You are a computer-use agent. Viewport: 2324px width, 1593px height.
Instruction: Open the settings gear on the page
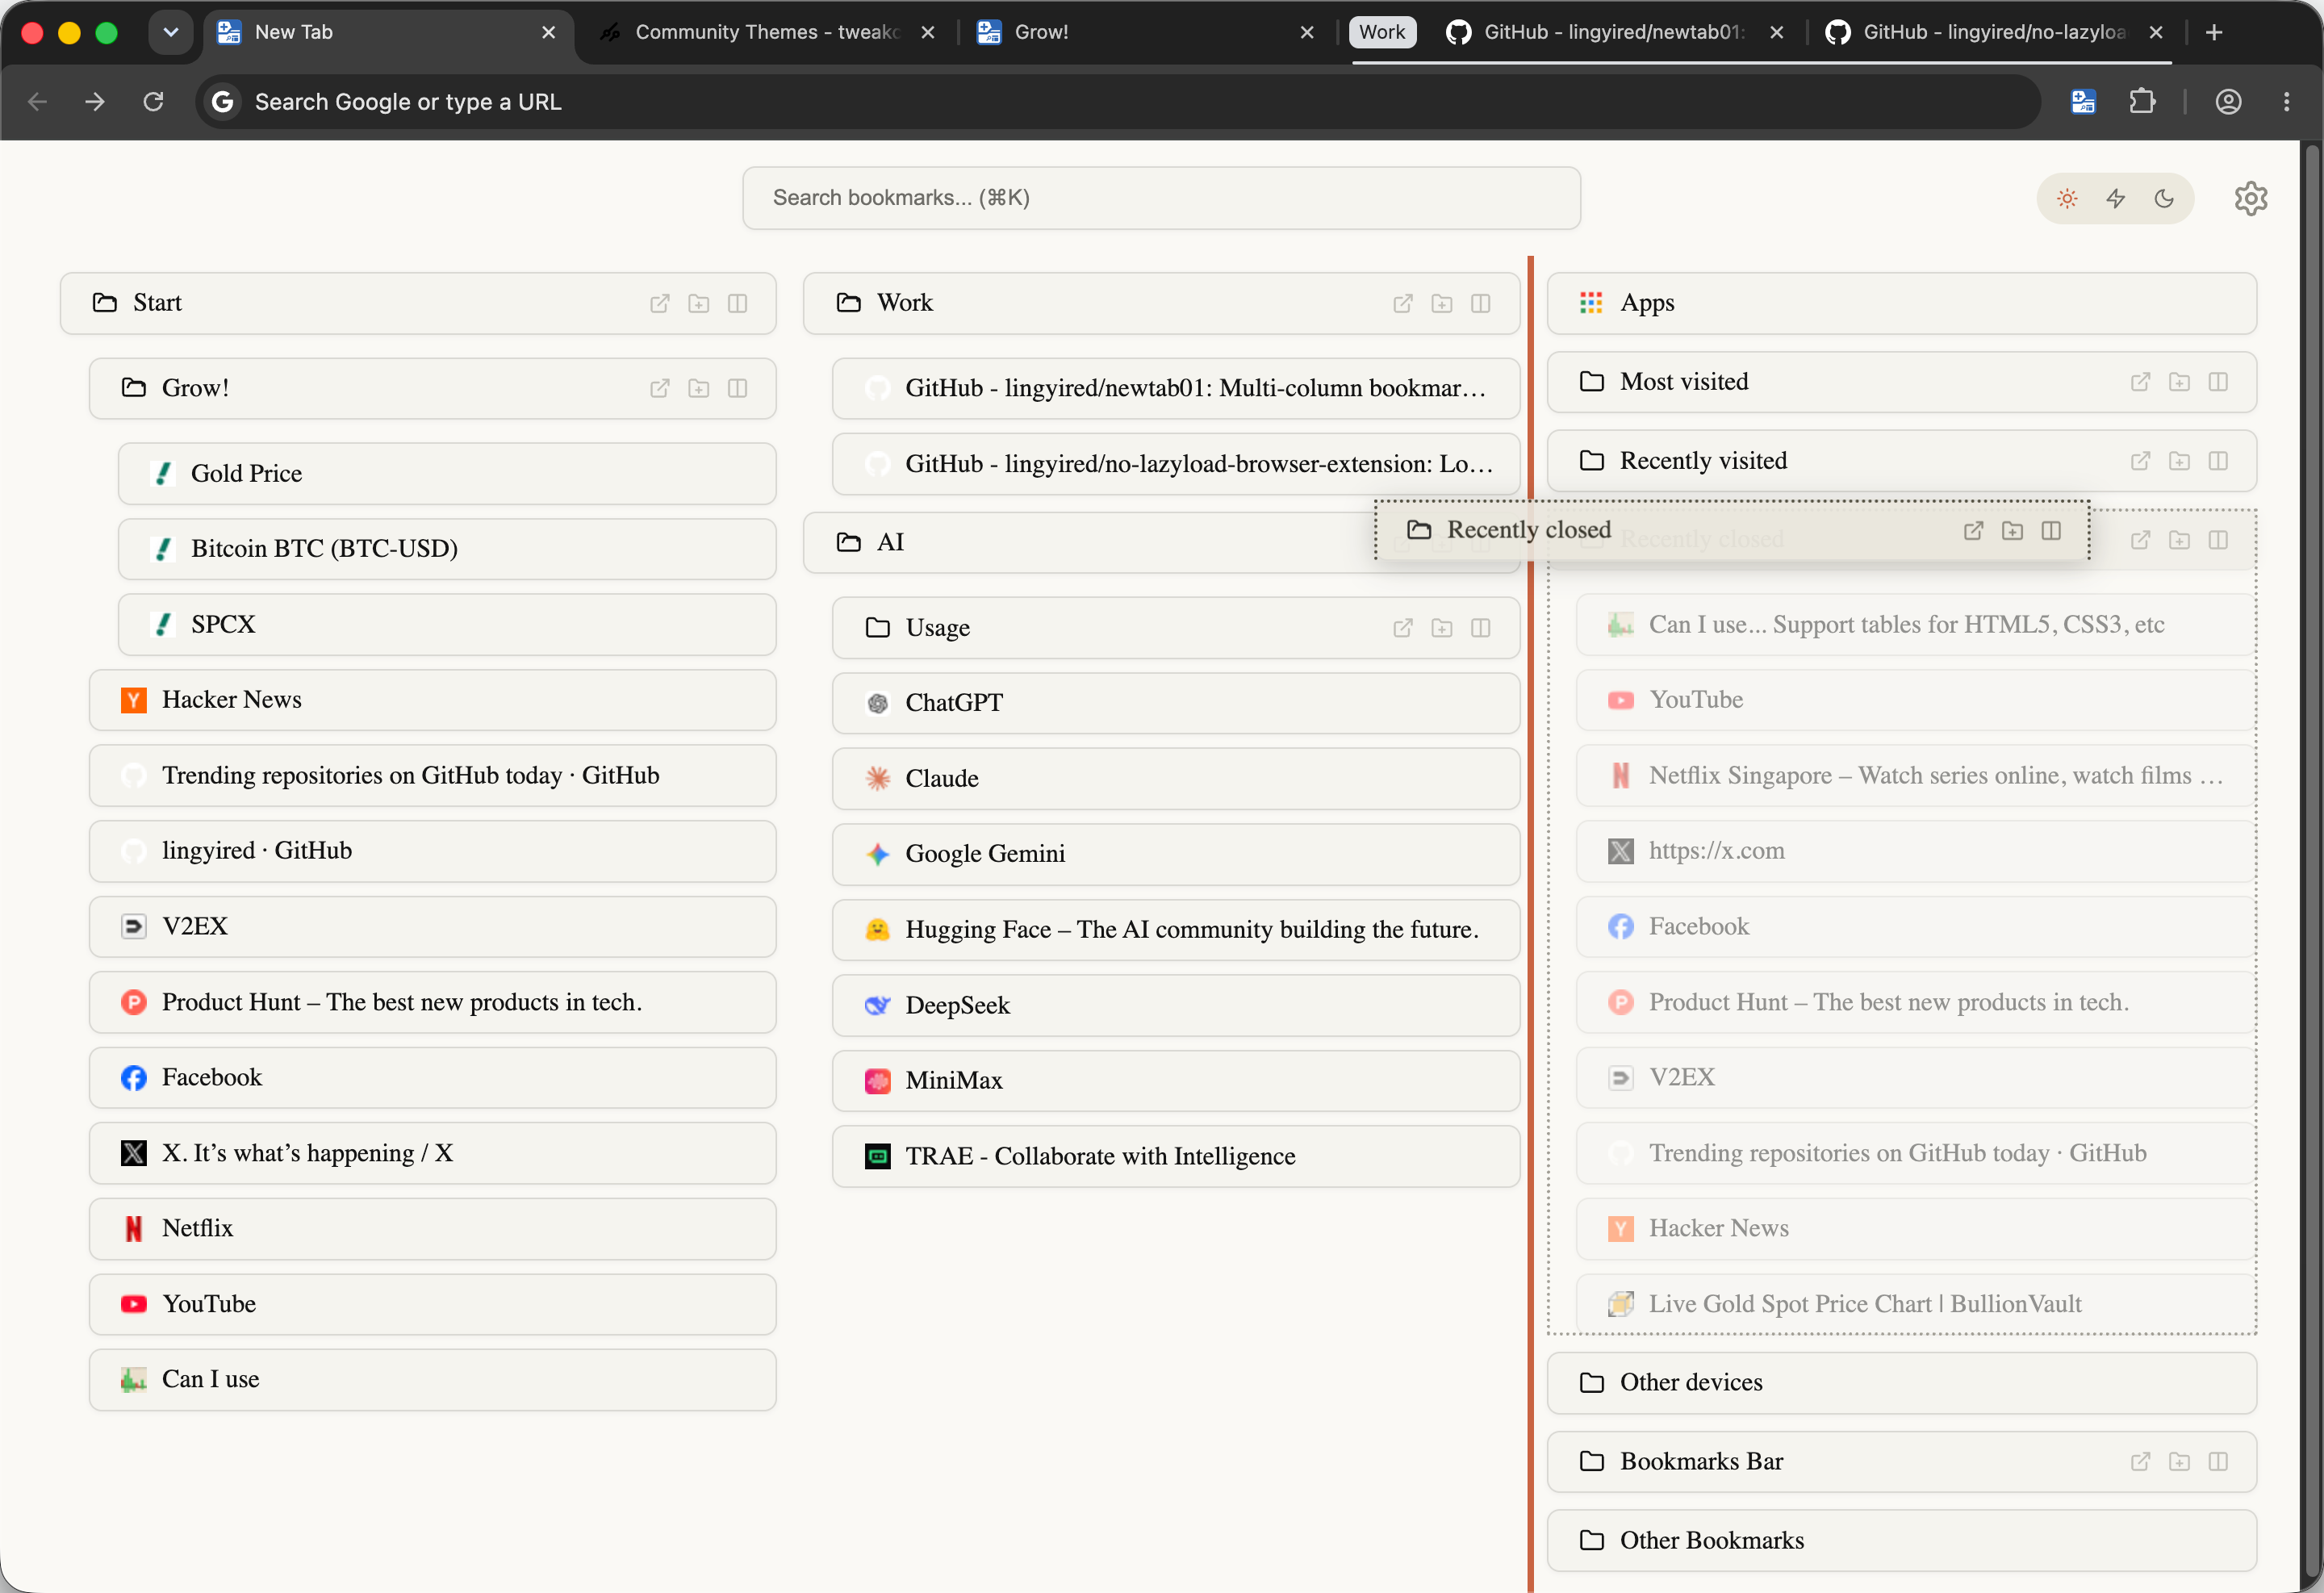point(2251,198)
